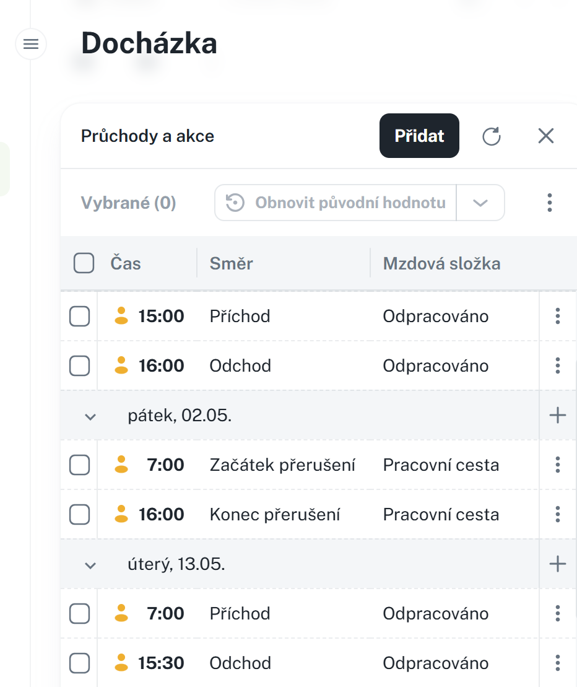
Task: Collapse the pátek, 02.05. group
Action: 90,416
